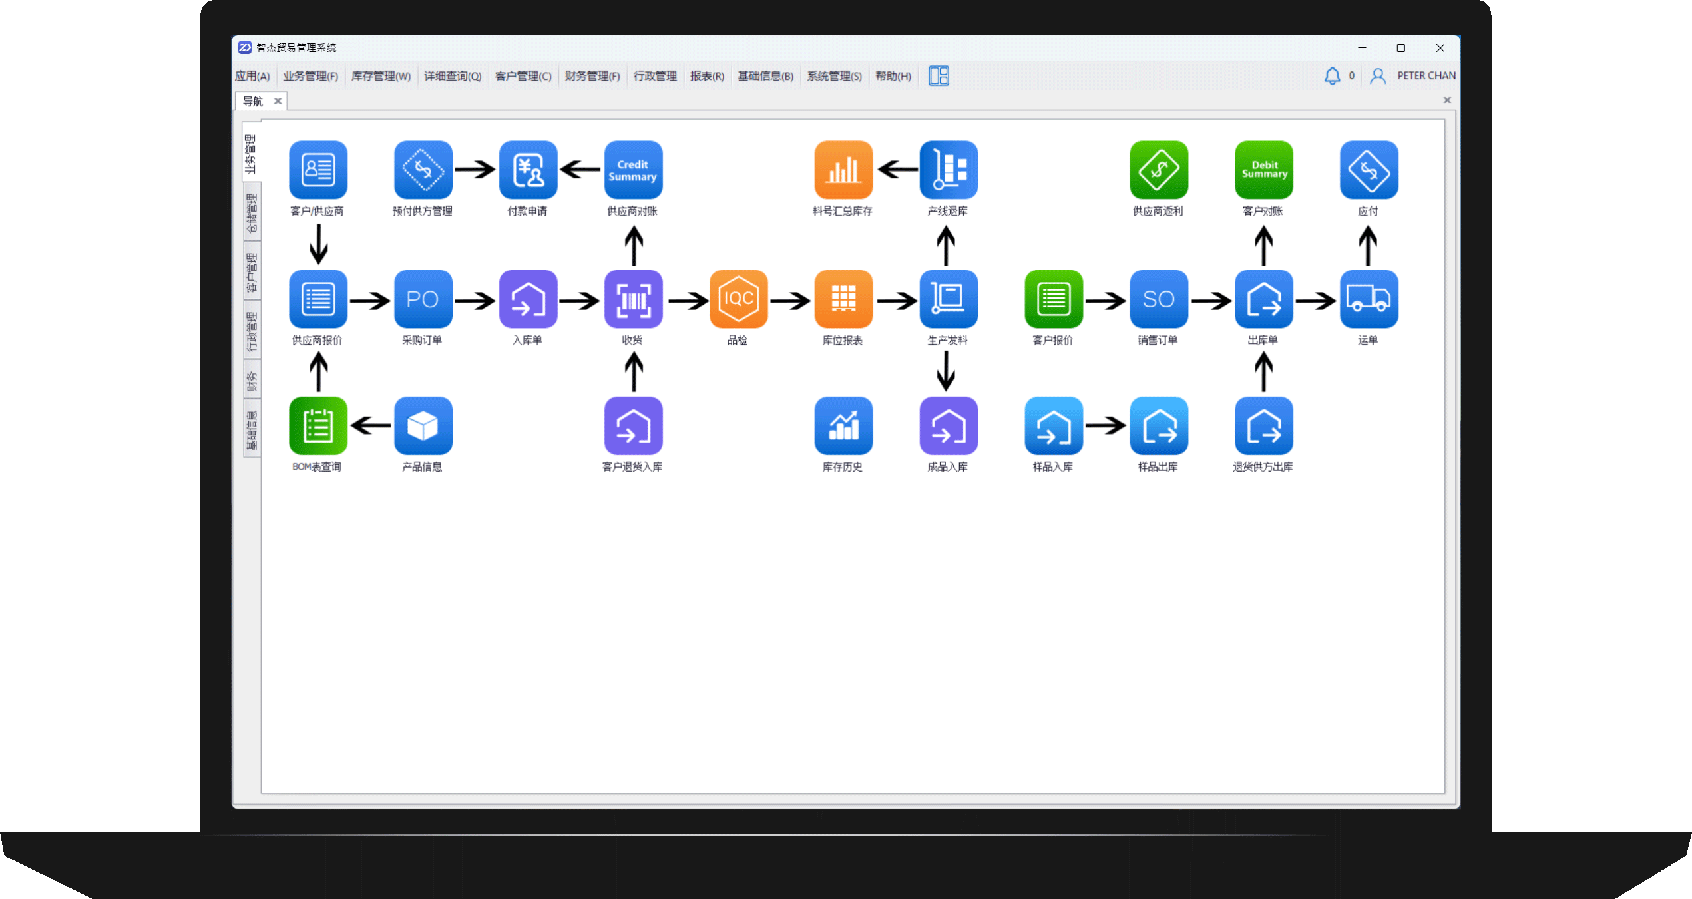Open the Debit Summary 客户对账 icon

(x=1263, y=170)
